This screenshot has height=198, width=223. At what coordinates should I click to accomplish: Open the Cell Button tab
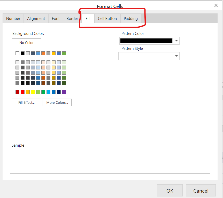pyautogui.click(x=107, y=19)
